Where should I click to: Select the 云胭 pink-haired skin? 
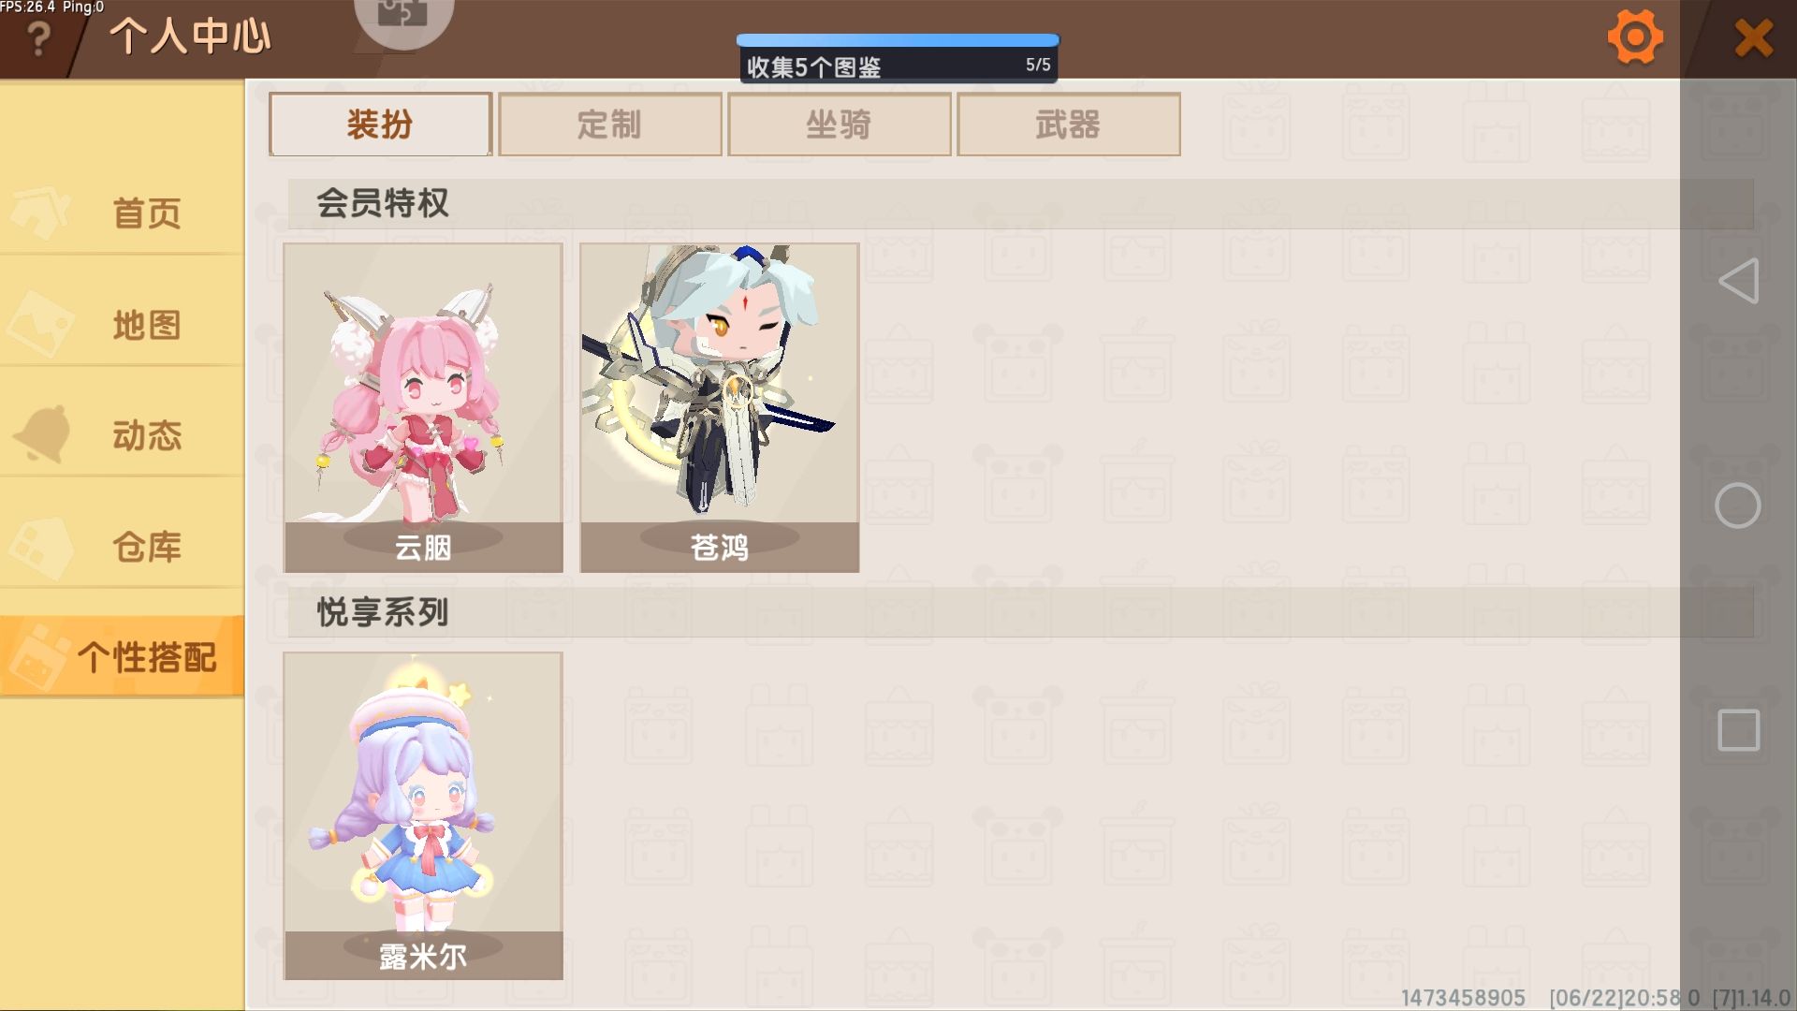(x=423, y=407)
